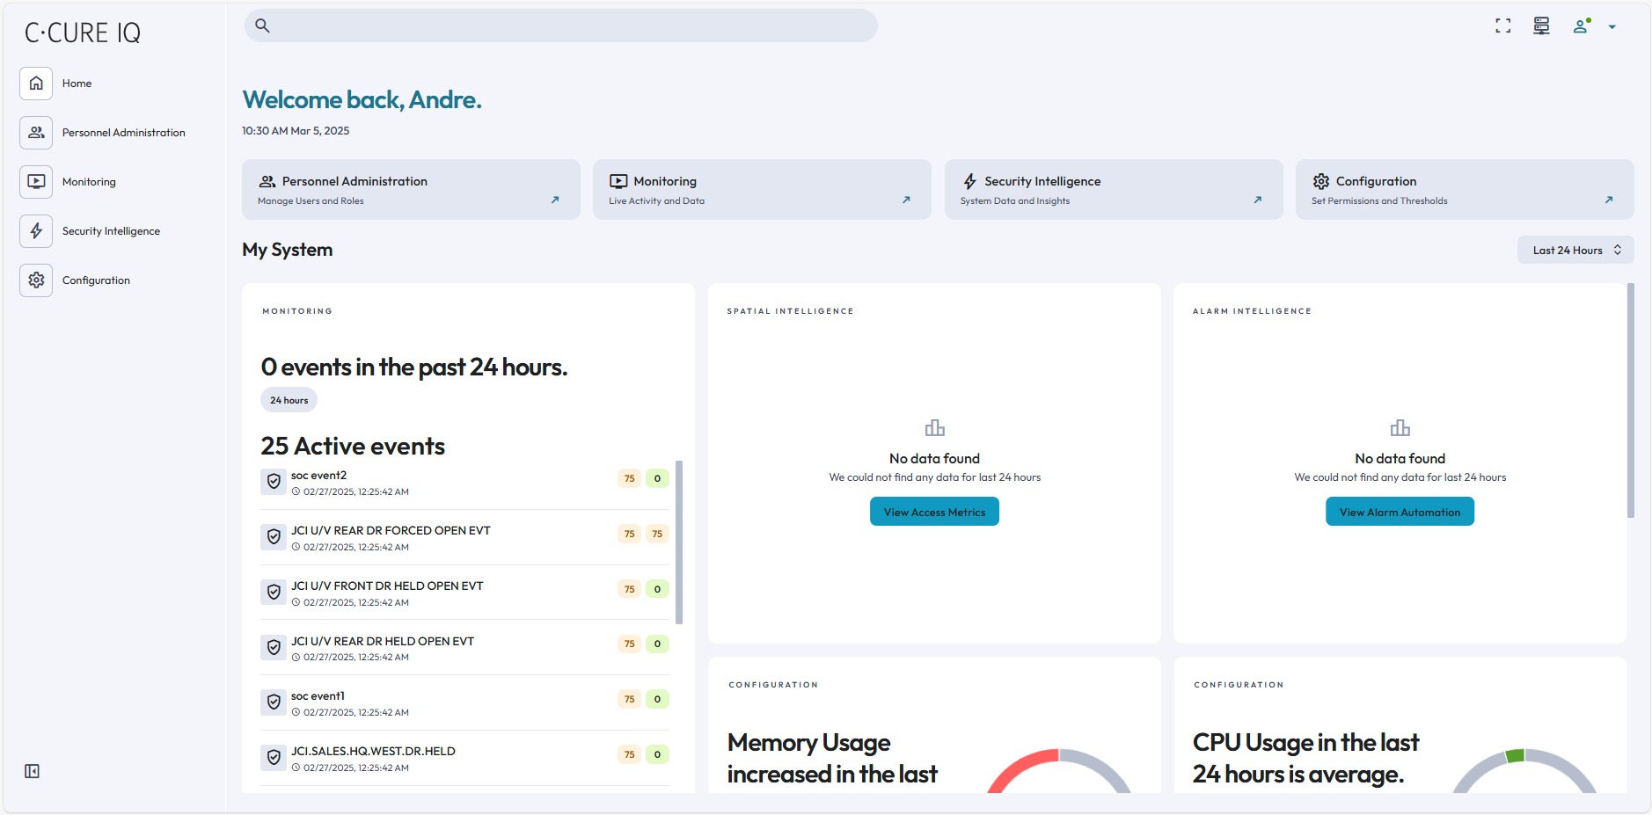Screen dimensions: 1652x815
Task: Enter fullscreen mode using the expand icon
Action: click(x=1502, y=25)
